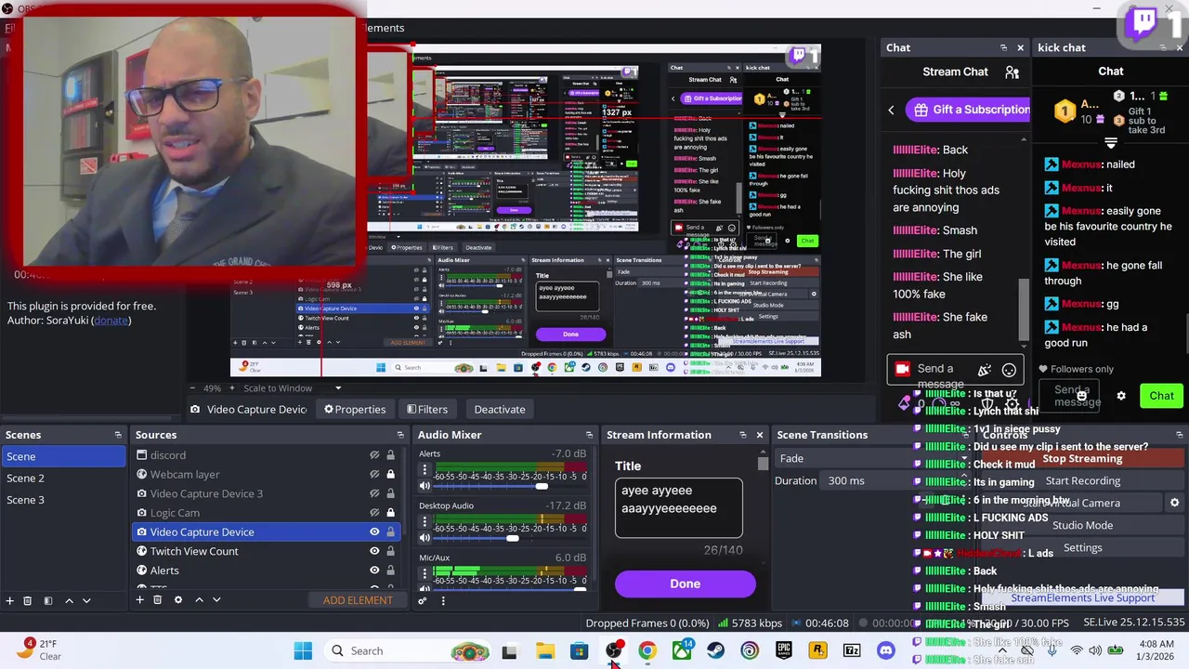
Task: Mute the Alerts audio speaker icon
Action: click(x=425, y=486)
